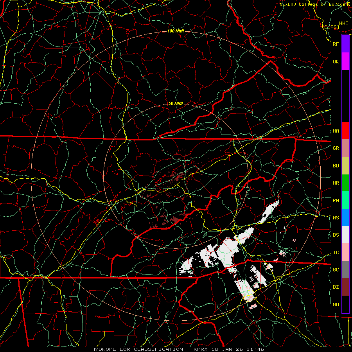The image size is (352, 352).
Task: Click the KMRX radar site identifier
Action: 201,349
